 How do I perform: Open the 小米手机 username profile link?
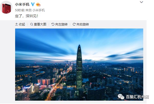pos(22,4)
